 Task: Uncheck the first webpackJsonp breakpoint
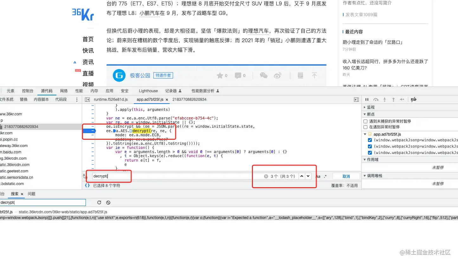[370, 140]
